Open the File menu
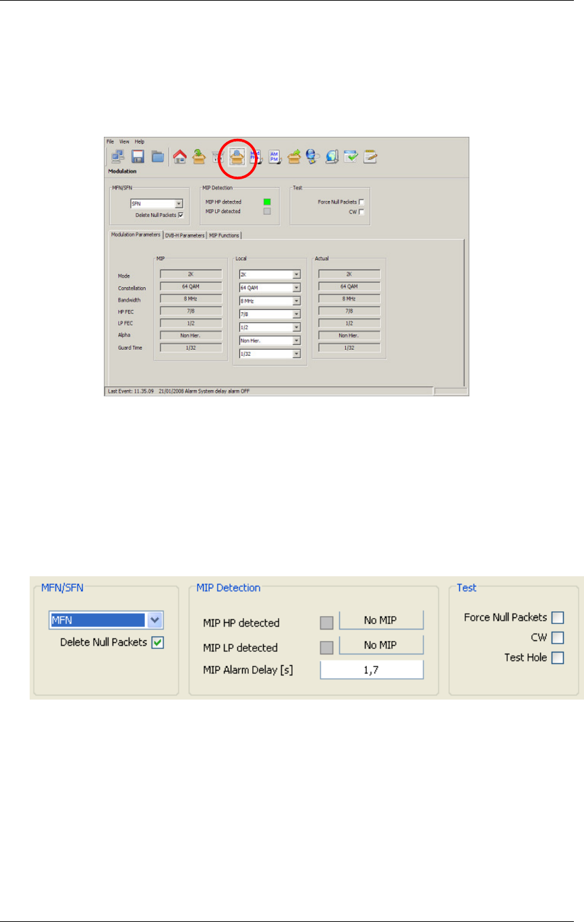The width and height of the screenshot is (584, 922). [x=110, y=142]
